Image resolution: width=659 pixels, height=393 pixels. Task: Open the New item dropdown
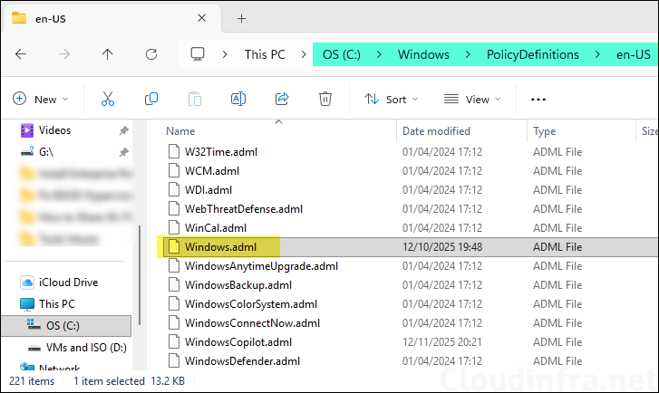(41, 99)
